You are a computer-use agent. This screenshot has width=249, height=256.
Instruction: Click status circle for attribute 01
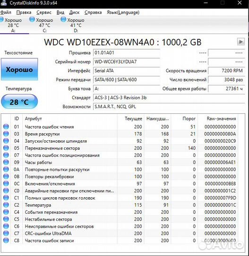(x=6, y=127)
